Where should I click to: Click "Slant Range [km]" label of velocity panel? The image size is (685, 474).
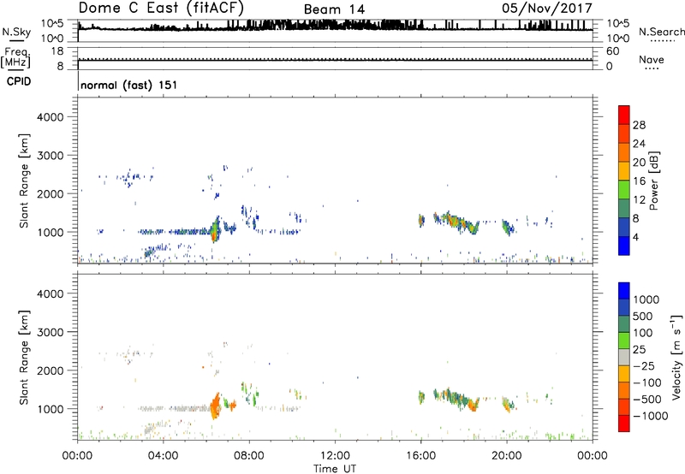[24, 358]
